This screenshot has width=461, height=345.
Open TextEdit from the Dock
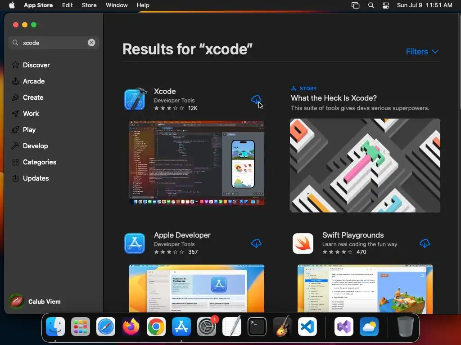tap(232, 327)
